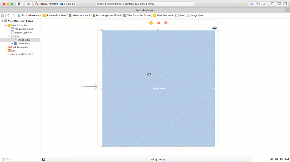290x162 pixels.
Task: Select Storyboard Entry Point in outline
Action: tap(20, 54)
